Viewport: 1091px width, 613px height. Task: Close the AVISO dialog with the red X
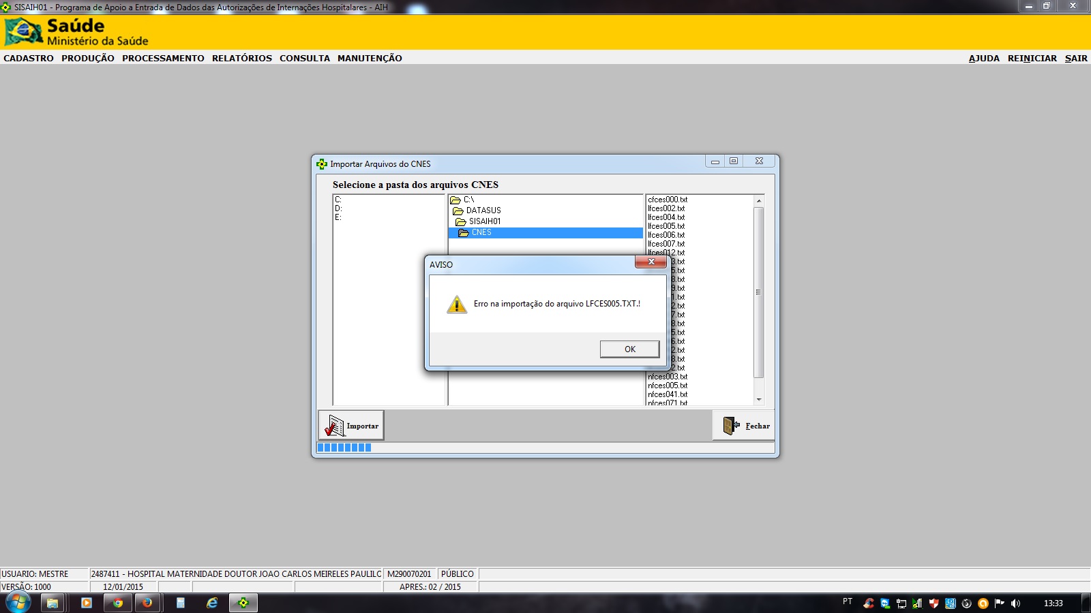[651, 262]
